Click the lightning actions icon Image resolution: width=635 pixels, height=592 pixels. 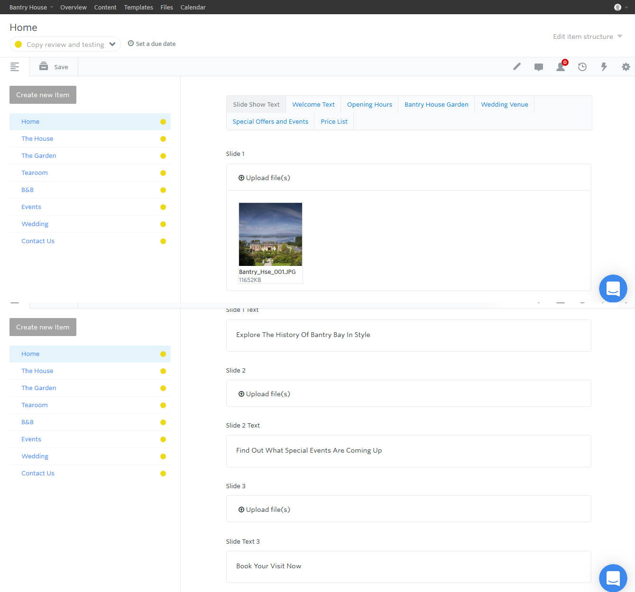pyautogui.click(x=604, y=67)
